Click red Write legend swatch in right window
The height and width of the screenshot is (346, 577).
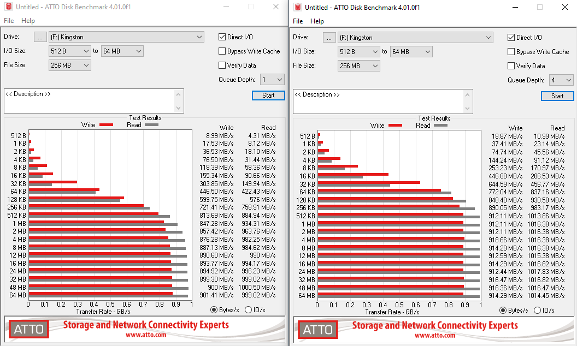395,126
